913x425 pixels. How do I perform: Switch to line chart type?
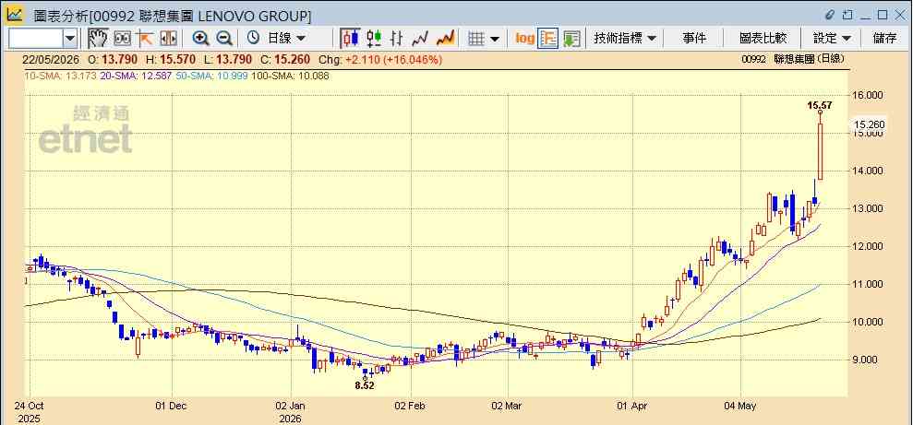coord(420,39)
